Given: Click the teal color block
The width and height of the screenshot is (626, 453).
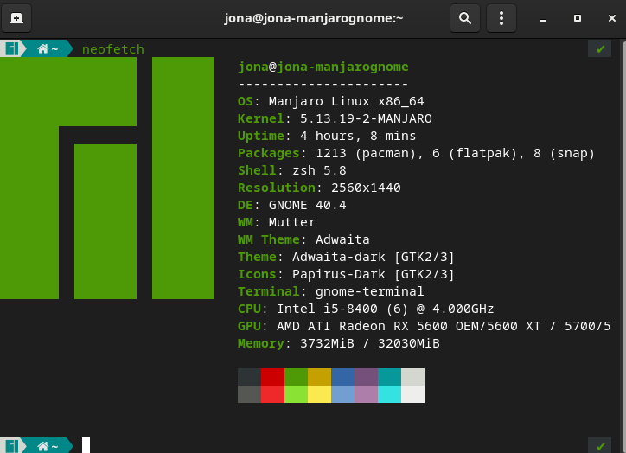Looking at the screenshot, I should point(389,377).
